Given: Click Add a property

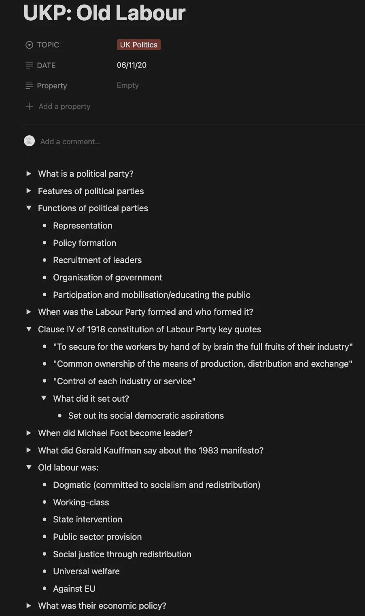Looking at the screenshot, I should pos(64,106).
